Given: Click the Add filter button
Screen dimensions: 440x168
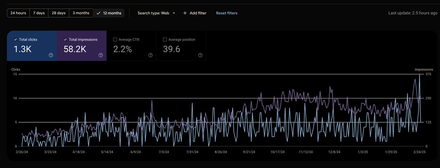Looking at the screenshot, I should coord(195,13).
